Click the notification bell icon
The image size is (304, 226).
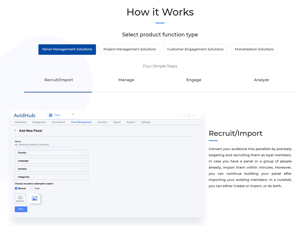point(189,115)
